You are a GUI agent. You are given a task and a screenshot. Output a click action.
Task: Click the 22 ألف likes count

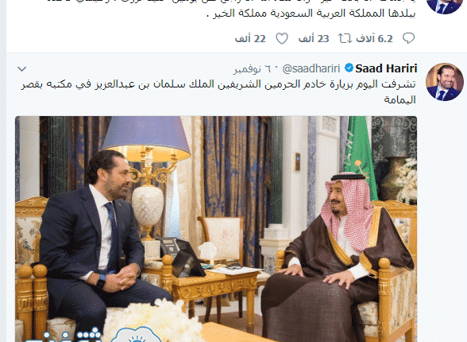point(250,38)
